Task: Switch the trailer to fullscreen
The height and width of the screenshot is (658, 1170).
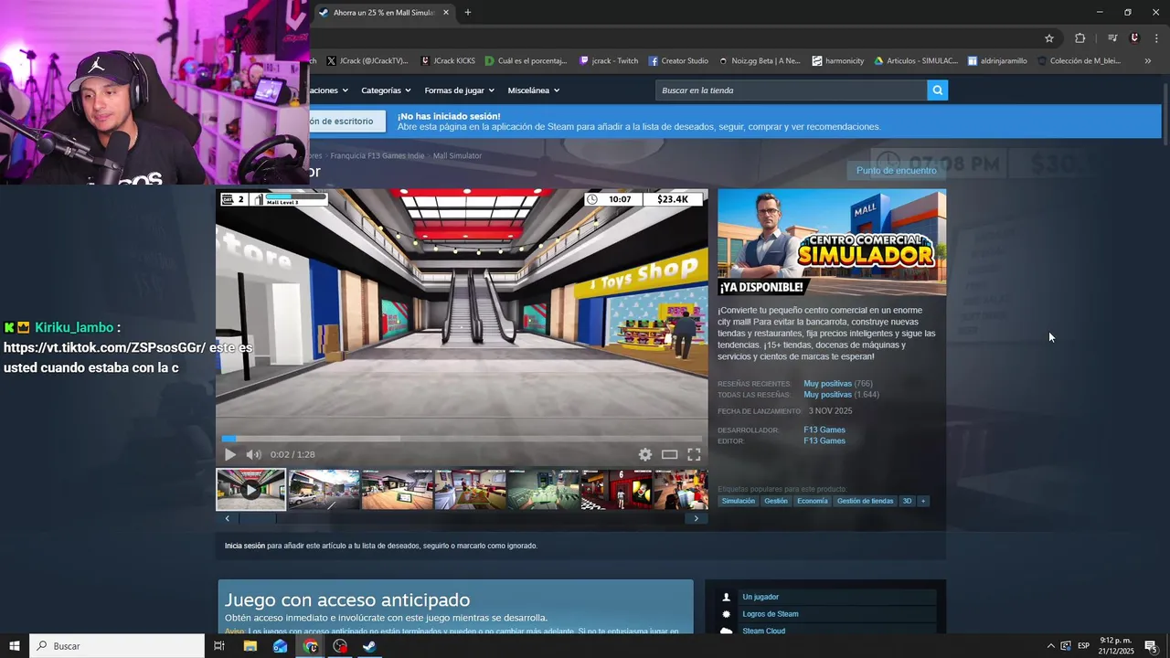Action: [694, 454]
